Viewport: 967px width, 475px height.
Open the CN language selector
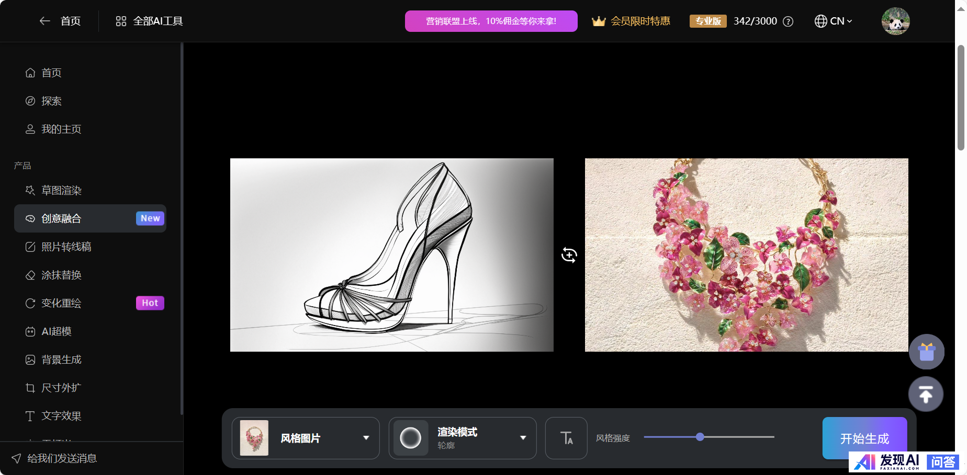(x=834, y=21)
